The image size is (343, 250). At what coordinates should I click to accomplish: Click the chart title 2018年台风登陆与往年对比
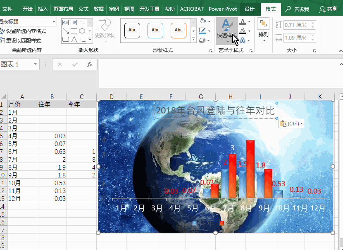click(215, 111)
